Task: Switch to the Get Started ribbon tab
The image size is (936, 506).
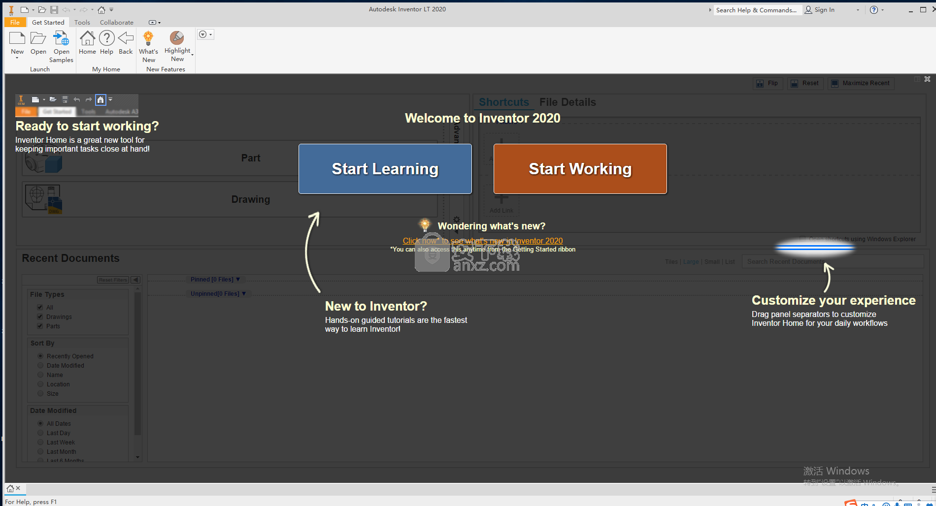Action: 48,22
